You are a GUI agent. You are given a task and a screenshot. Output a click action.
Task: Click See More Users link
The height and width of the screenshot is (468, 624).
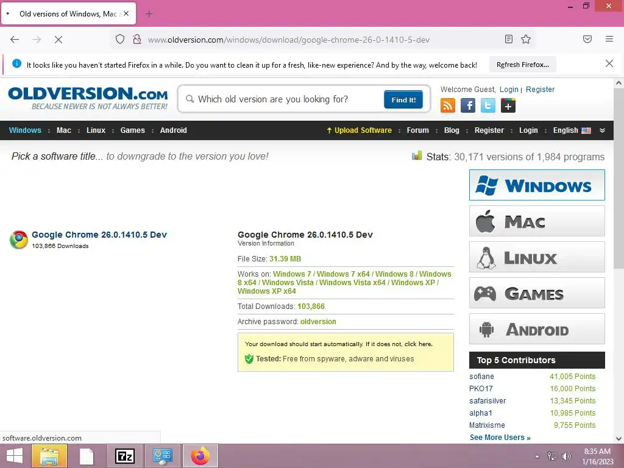(x=500, y=438)
